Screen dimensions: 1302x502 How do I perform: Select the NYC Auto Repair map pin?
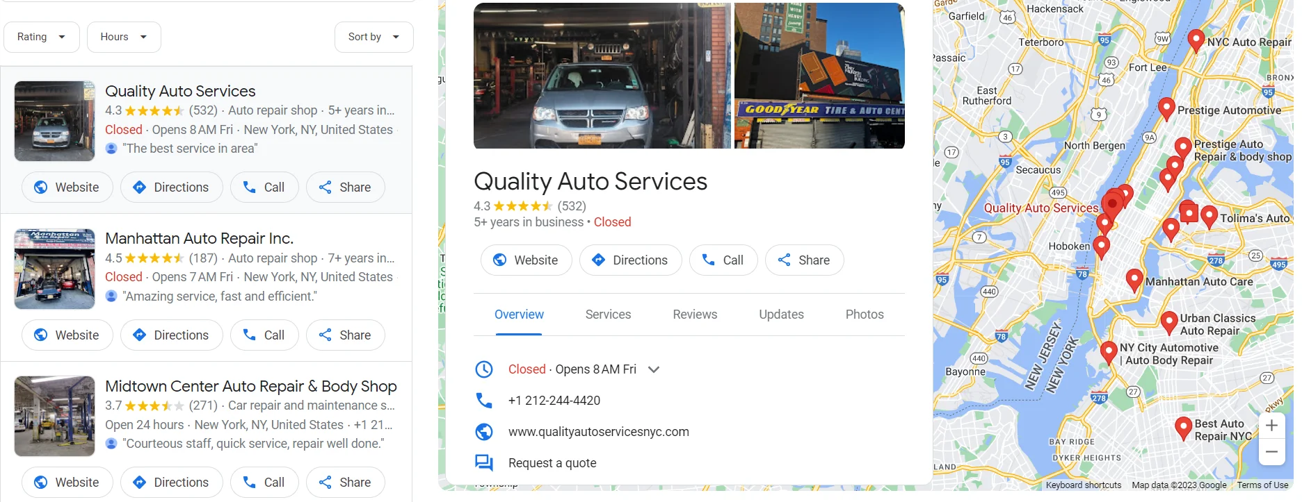click(x=1196, y=41)
